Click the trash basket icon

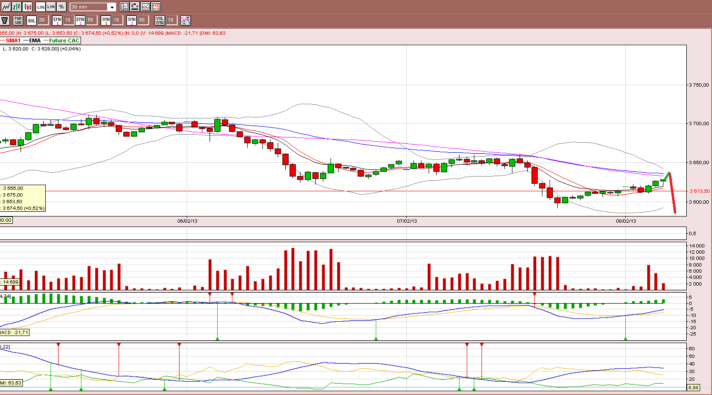[x=5, y=20]
